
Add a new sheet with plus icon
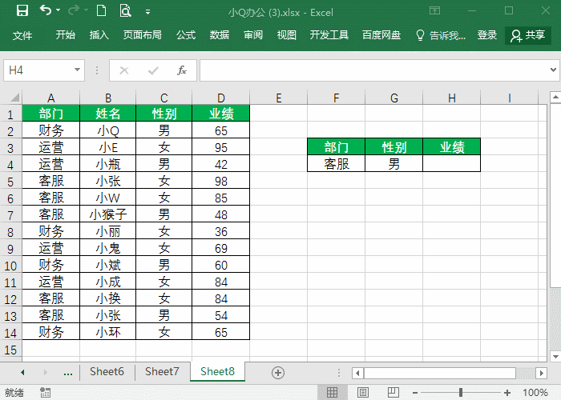(278, 373)
